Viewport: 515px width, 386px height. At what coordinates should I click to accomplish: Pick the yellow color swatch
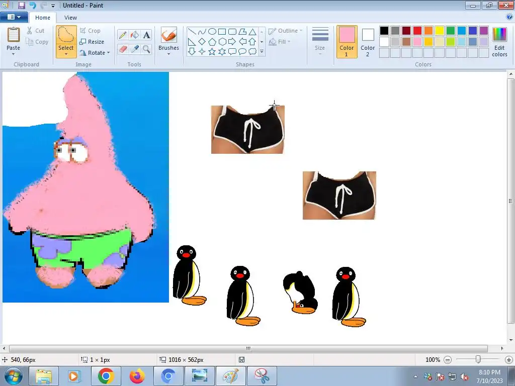440,31
